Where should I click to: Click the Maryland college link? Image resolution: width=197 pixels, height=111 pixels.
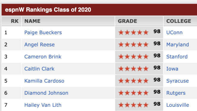pos(178,45)
